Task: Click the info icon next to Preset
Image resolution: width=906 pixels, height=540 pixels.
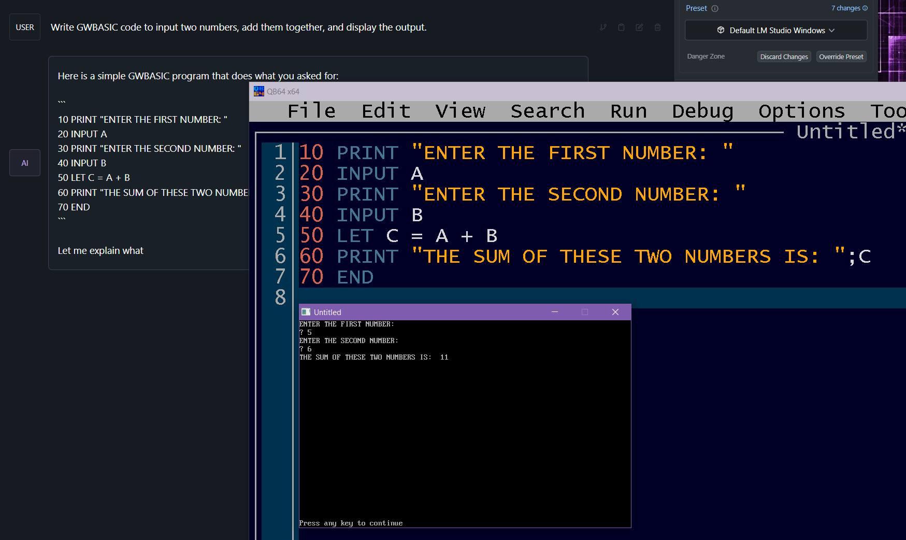Action: tap(715, 8)
